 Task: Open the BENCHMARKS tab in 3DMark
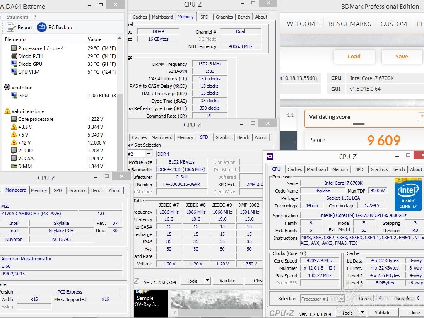pos(349,24)
